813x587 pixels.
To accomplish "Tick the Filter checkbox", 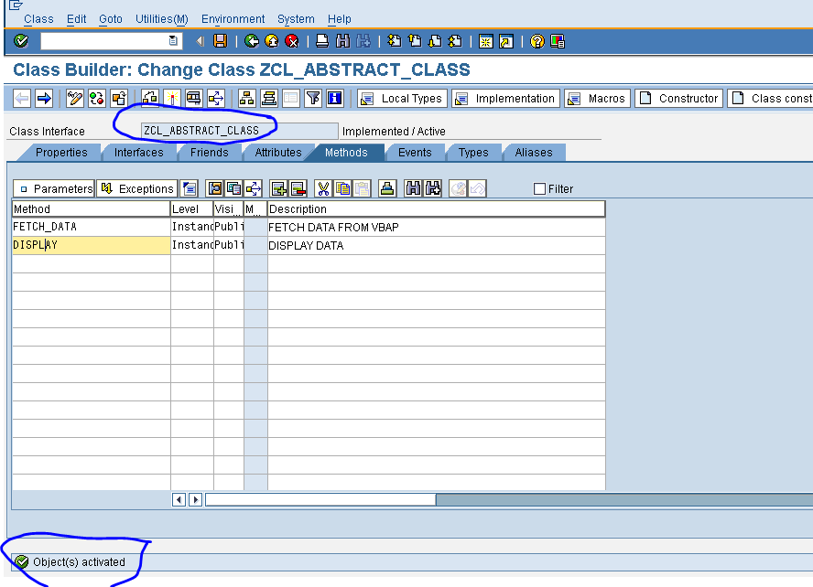I will [539, 189].
